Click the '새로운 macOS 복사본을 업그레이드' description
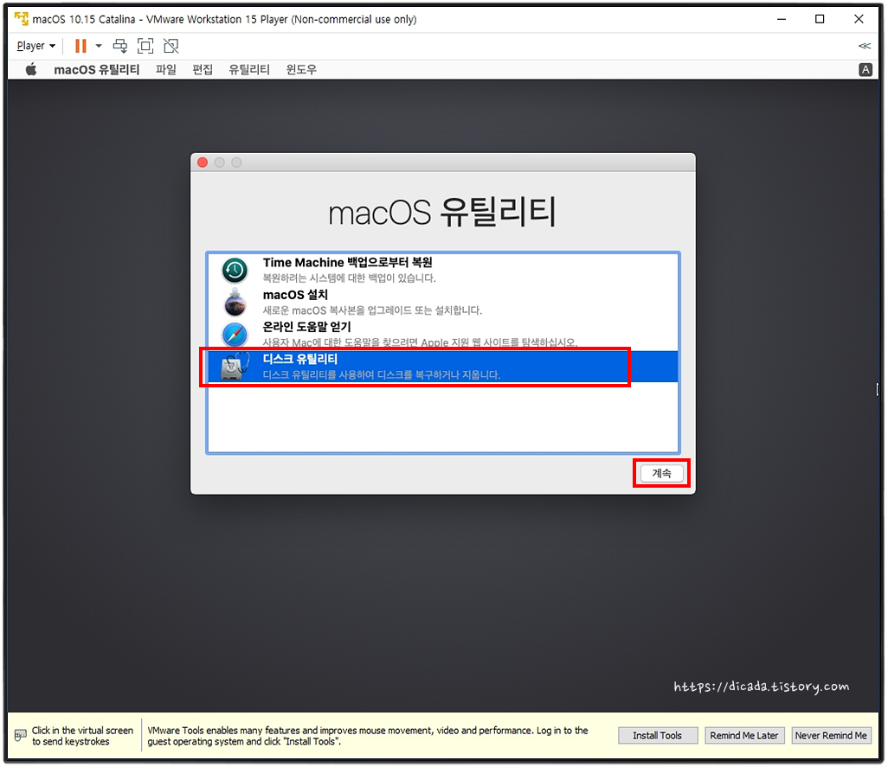Viewport: 888px width, 767px height. click(x=373, y=310)
